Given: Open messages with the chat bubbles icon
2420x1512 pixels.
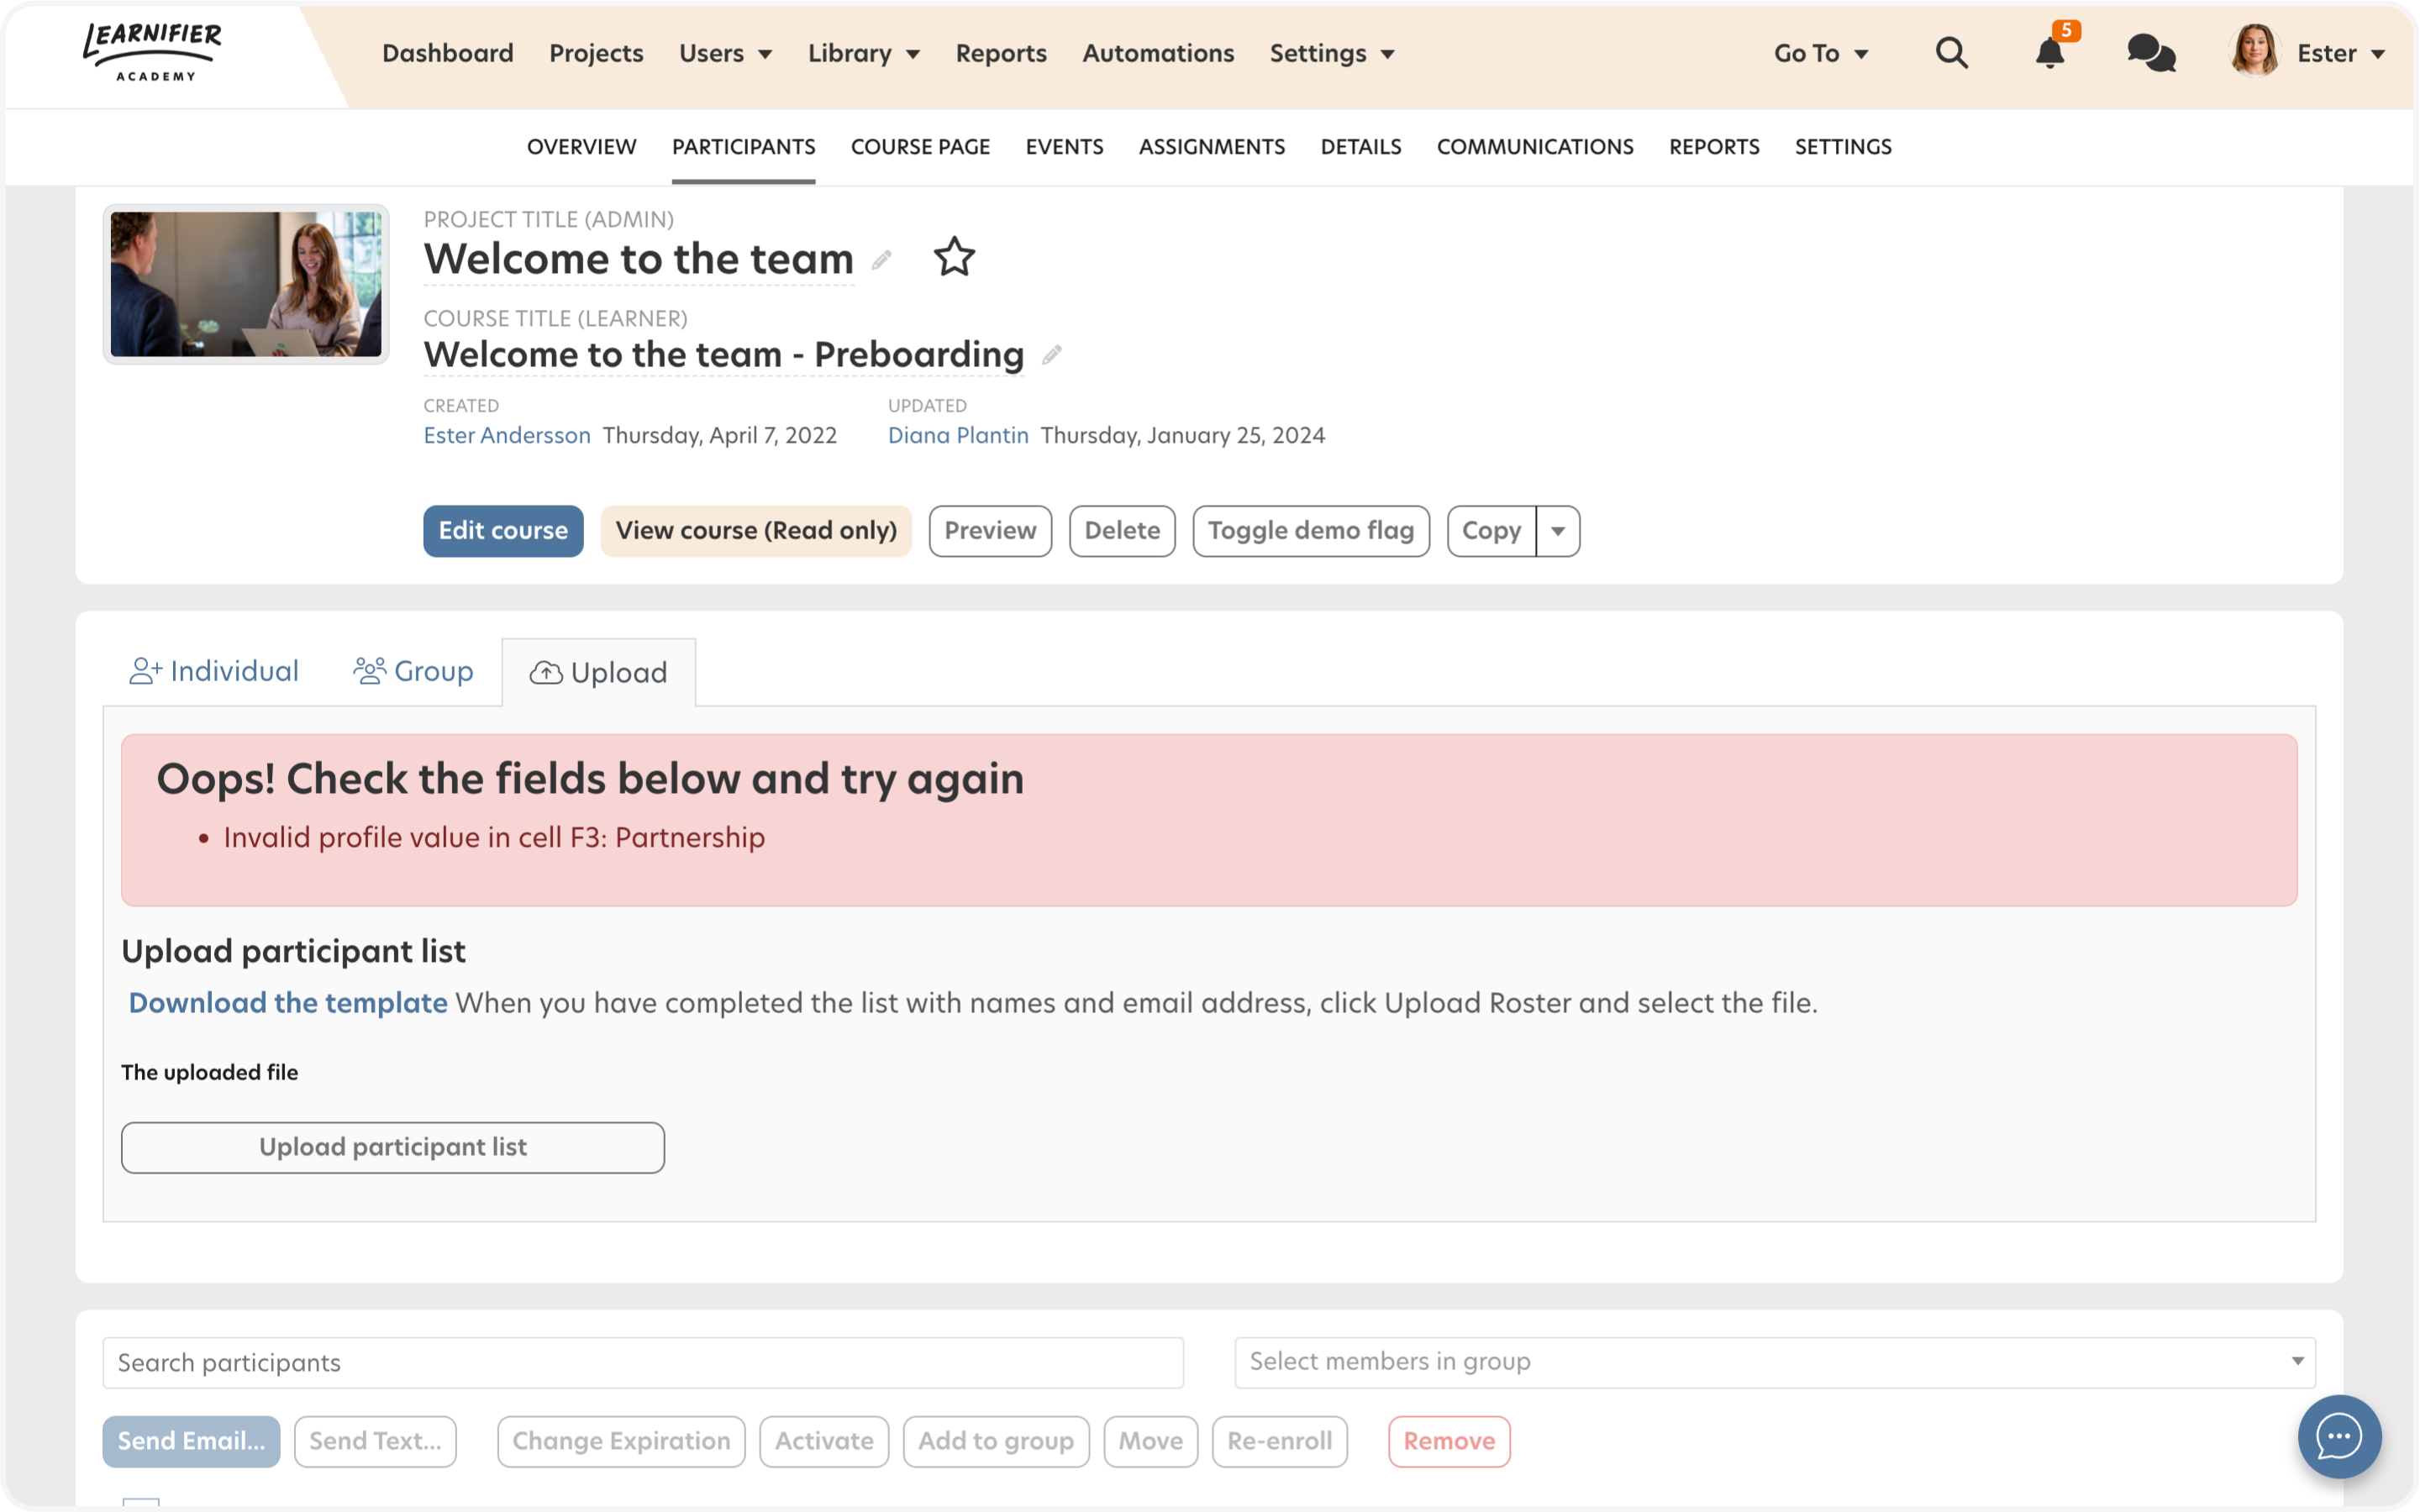Looking at the screenshot, I should 2150,53.
